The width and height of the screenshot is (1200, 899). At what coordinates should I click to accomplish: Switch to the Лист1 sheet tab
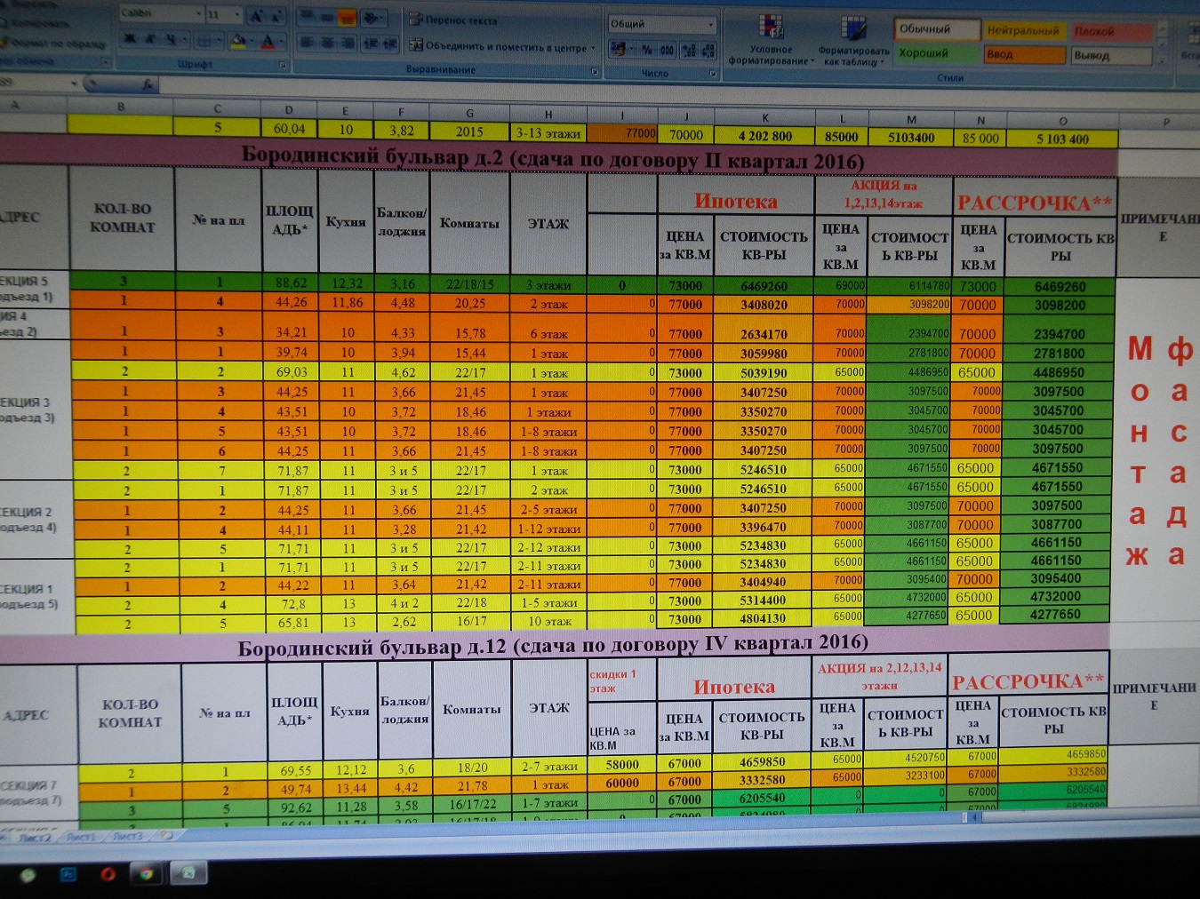[82, 836]
